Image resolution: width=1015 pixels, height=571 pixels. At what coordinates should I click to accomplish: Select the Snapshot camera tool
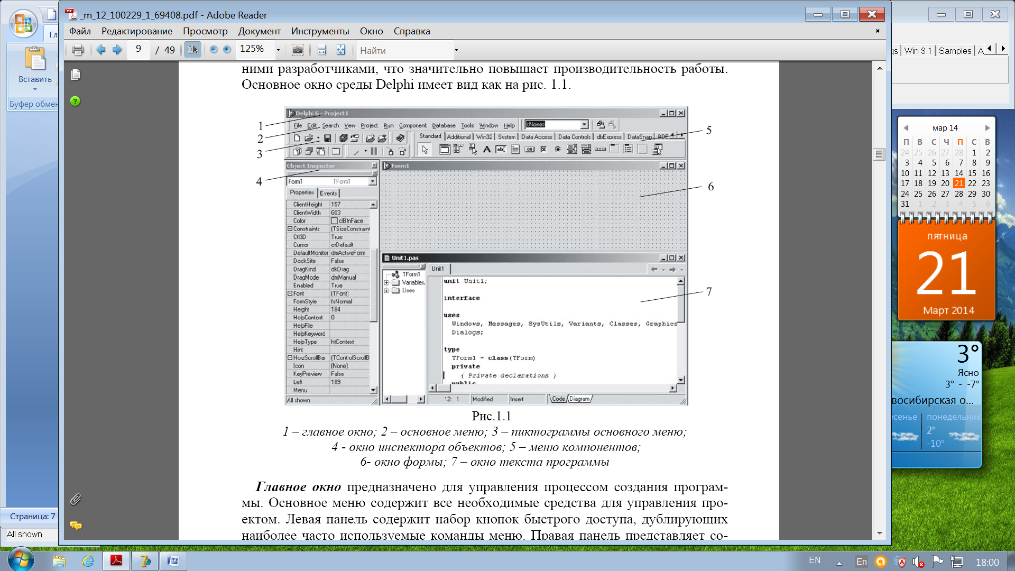298,50
